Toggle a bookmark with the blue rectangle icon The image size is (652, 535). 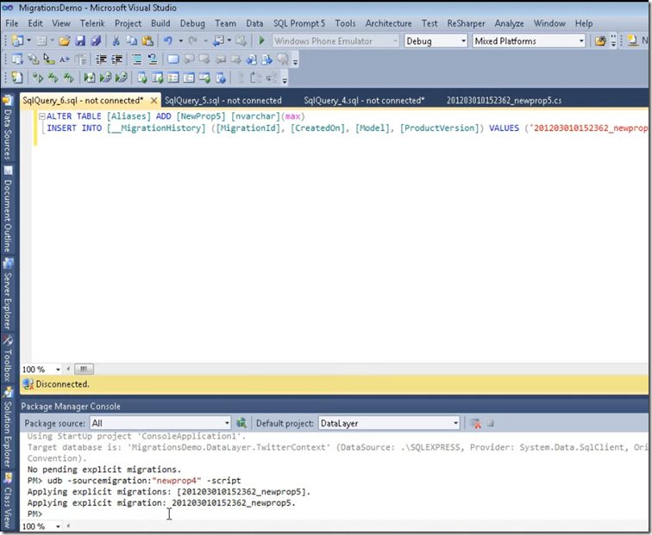(173, 59)
